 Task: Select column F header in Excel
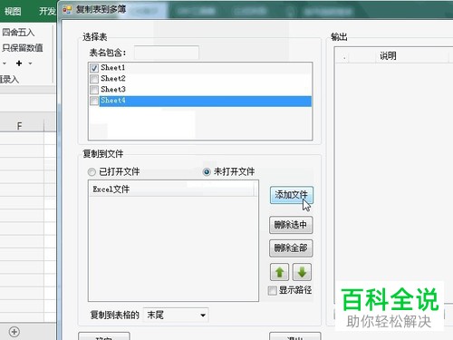click(x=19, y=126)
